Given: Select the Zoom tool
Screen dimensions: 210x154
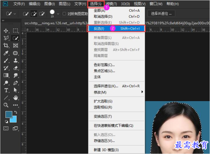Looking at the screenshot, I should click(x=6, y=105).
